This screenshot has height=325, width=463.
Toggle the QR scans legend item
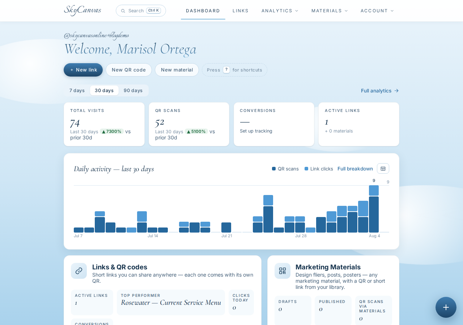pos(285,169)
